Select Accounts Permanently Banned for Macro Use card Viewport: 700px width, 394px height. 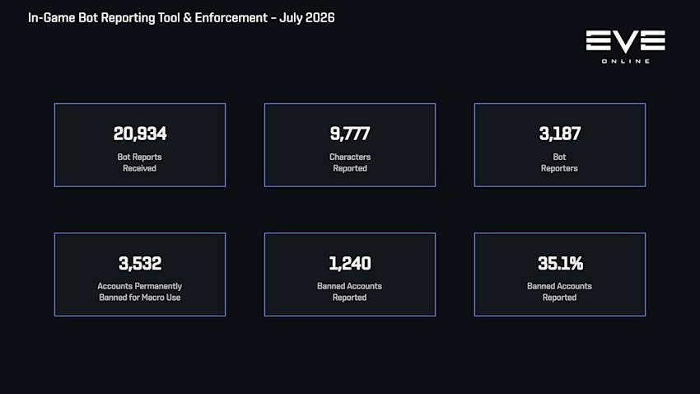click(x=140, y=274)
